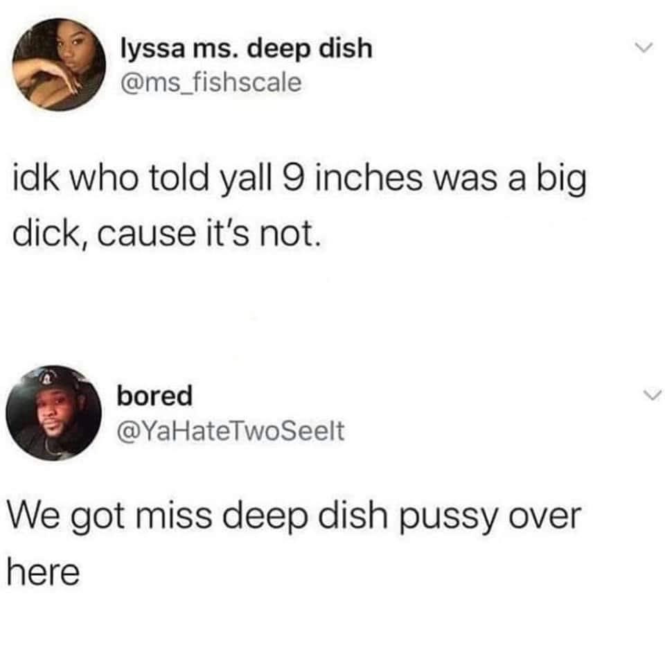
Task: Click 'deep dish' in the first author name
Action: click(310, 49)
